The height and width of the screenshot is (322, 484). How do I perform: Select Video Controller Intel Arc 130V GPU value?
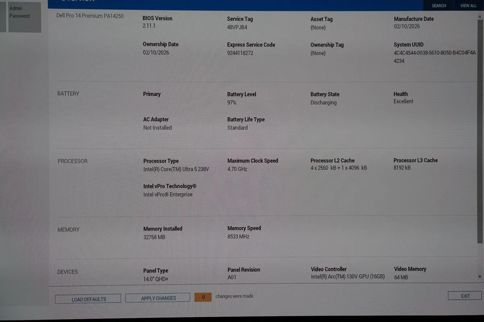[348, 277]
